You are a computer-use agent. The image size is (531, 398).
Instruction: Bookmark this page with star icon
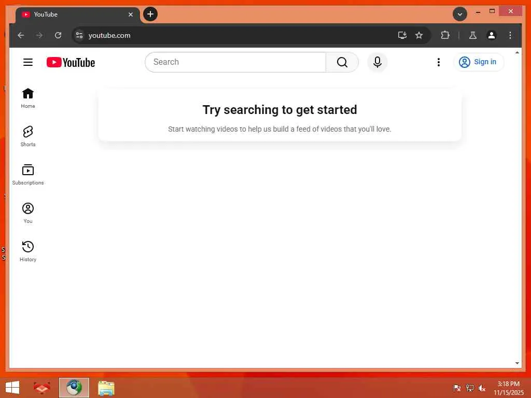point(419,35)
